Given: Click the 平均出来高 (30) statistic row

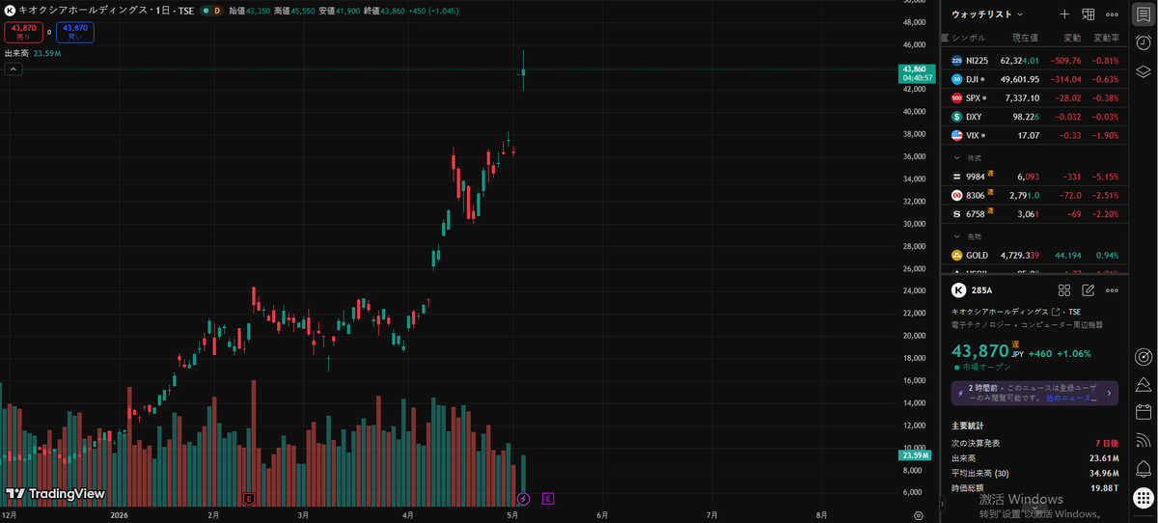Looking at the screenshot, I should coord(1035,473).
